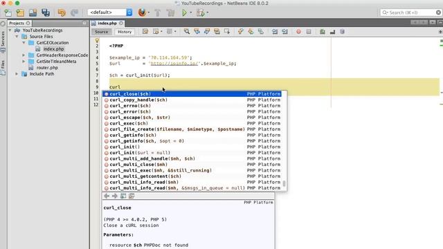Click the greyed-out Redo arrow icon
Image resolution: width=443 pixels, height=249 pixels.
74,12
